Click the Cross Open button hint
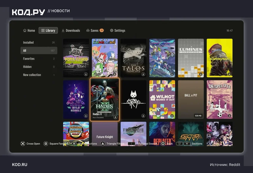The image size is (253, 173). (x=30, y=144)
